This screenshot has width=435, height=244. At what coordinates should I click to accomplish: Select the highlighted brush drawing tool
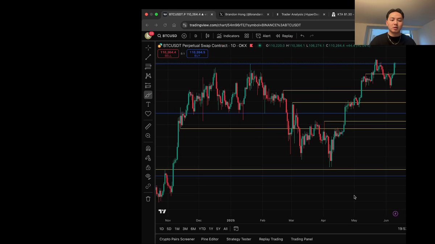pos(148,95)
